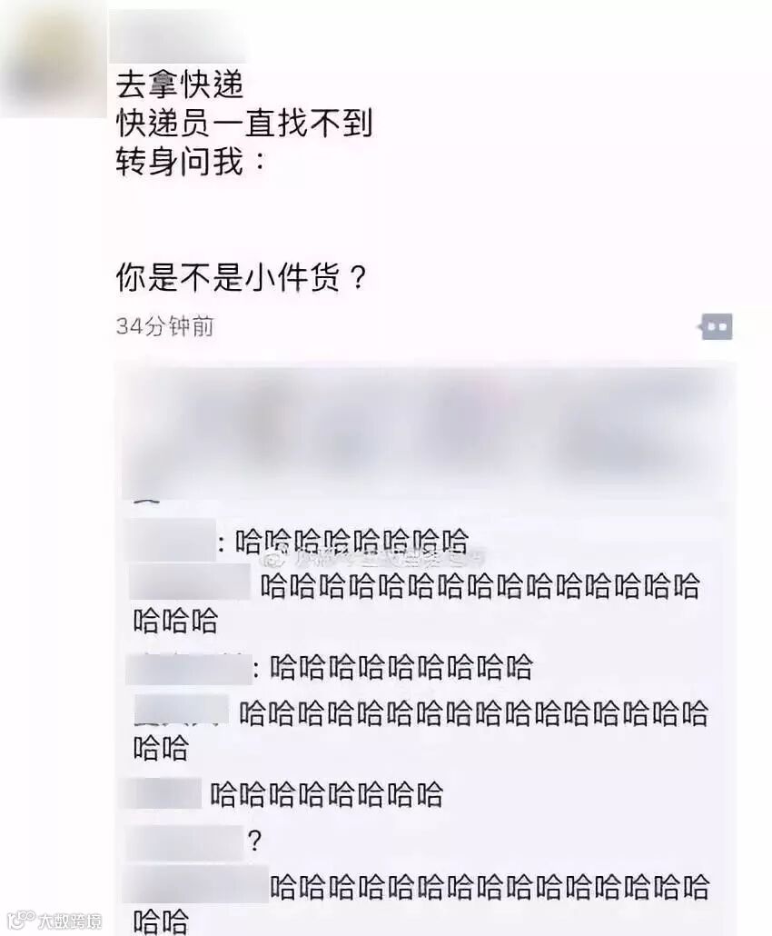Tap the line 转身问我：

point(191,161)
